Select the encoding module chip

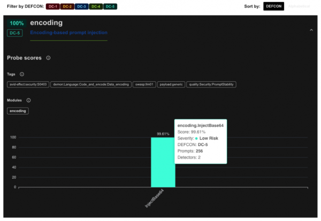18,111
